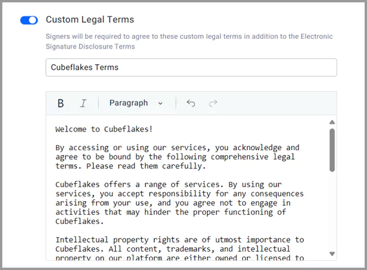This screenshot has width=367, height=270.
Task: Undo the last edit with the undo arrow
Action: (x=191, y=103)
